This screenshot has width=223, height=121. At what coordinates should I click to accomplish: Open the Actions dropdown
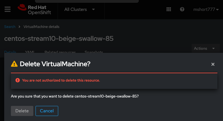(205, 48)
